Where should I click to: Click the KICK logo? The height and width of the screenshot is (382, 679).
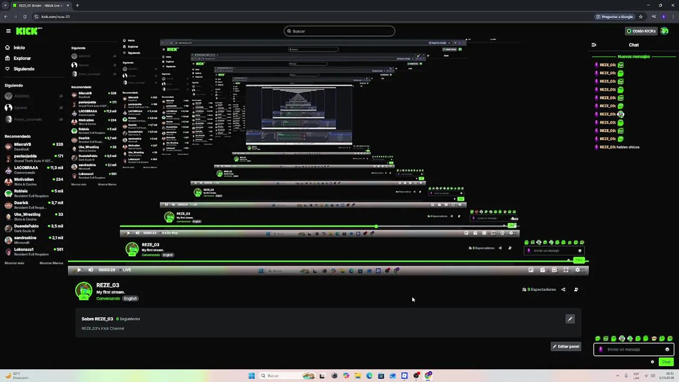[27, 31]
